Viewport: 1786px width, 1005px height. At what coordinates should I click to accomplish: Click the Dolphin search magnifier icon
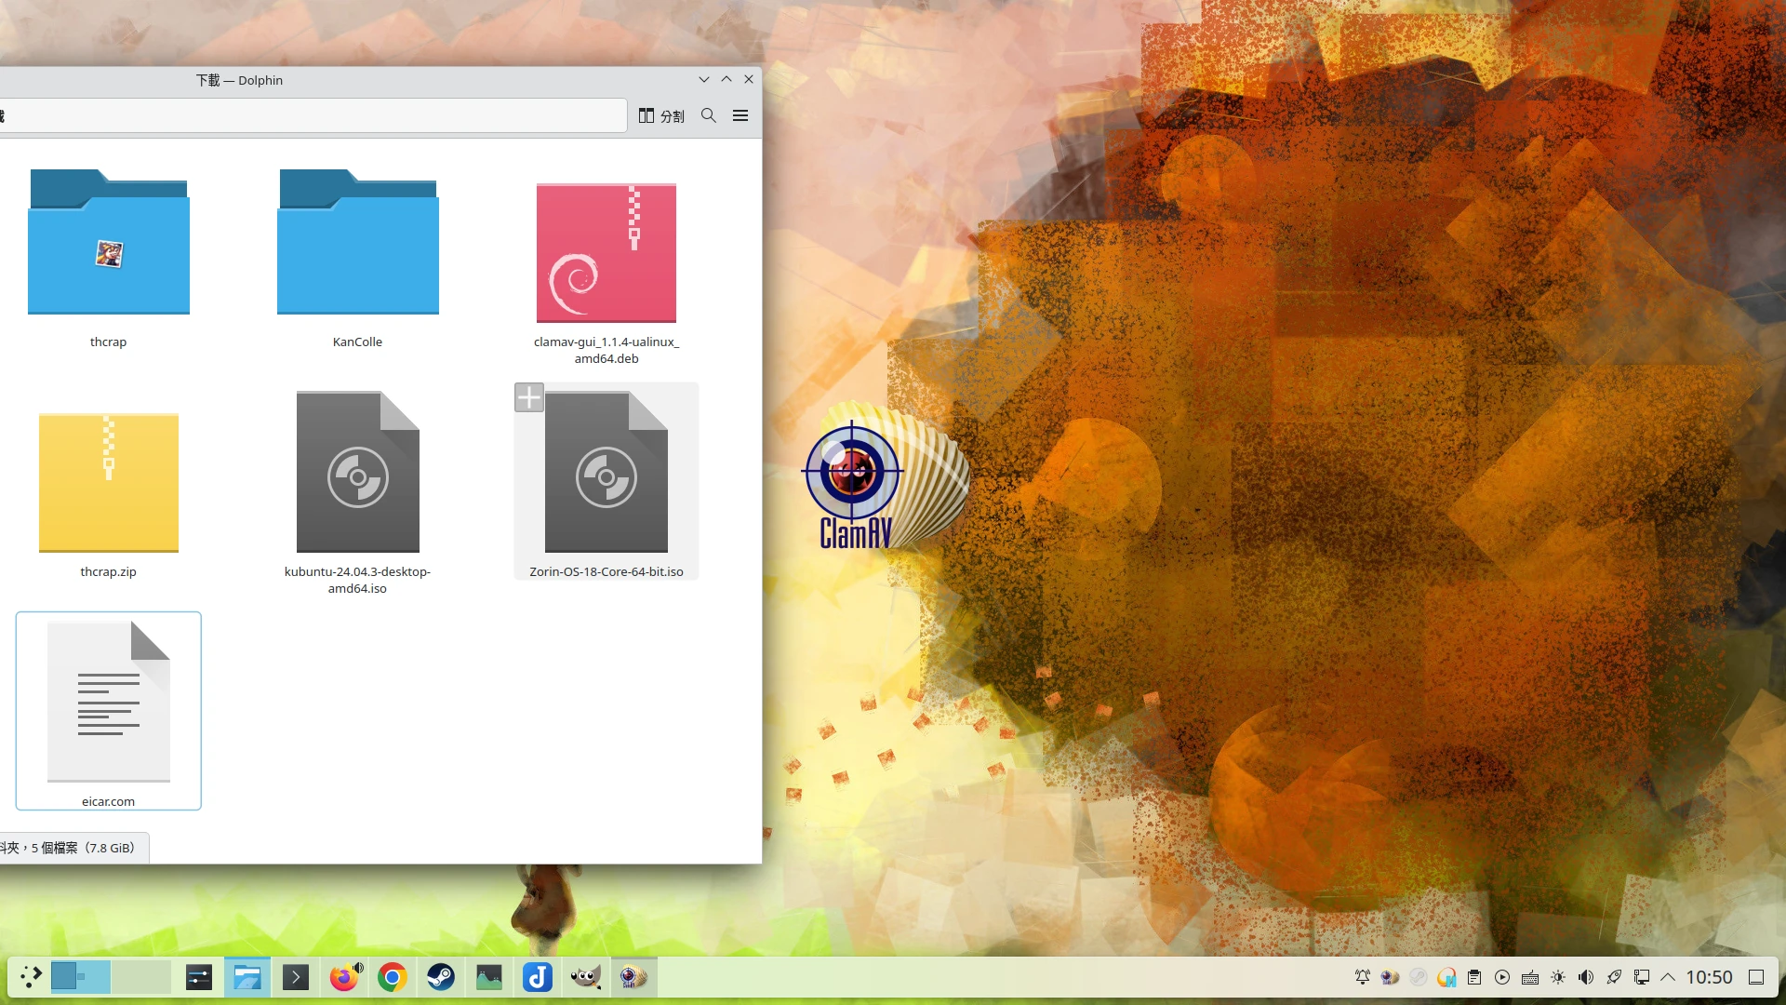click(x=708, y=115)
